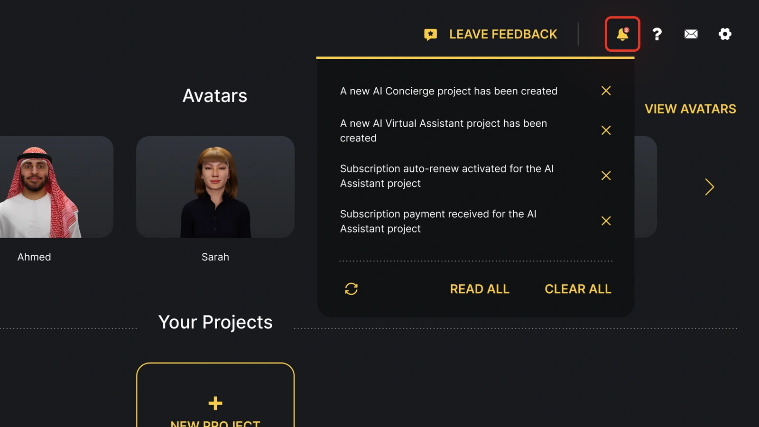
Task: Open VIEW AVATARS link
Action: pos(690,109)
